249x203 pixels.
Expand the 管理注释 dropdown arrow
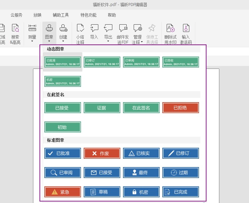pos(142,42)
